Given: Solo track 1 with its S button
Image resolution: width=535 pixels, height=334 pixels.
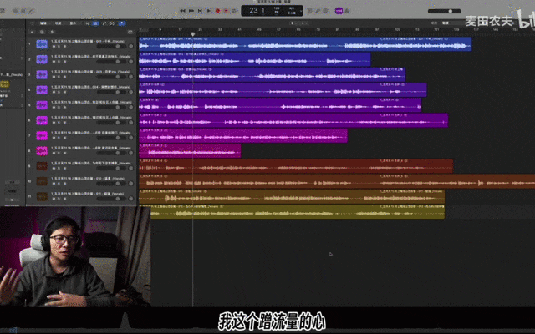Looking at the screenshot, I should point(59,47).
